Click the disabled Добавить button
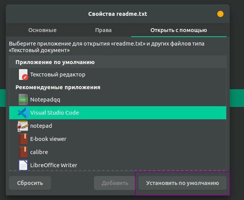The image size is (244, 200). tap(115, 183)
